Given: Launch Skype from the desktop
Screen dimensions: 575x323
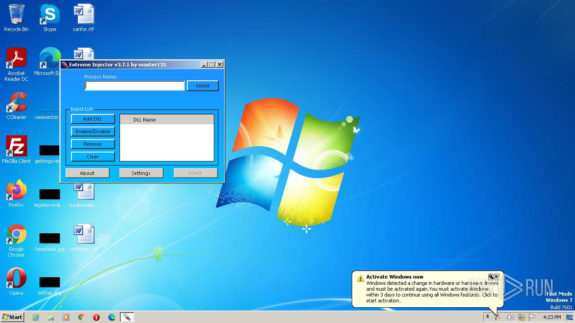Looking at the screenshot, I should [49, 18].
